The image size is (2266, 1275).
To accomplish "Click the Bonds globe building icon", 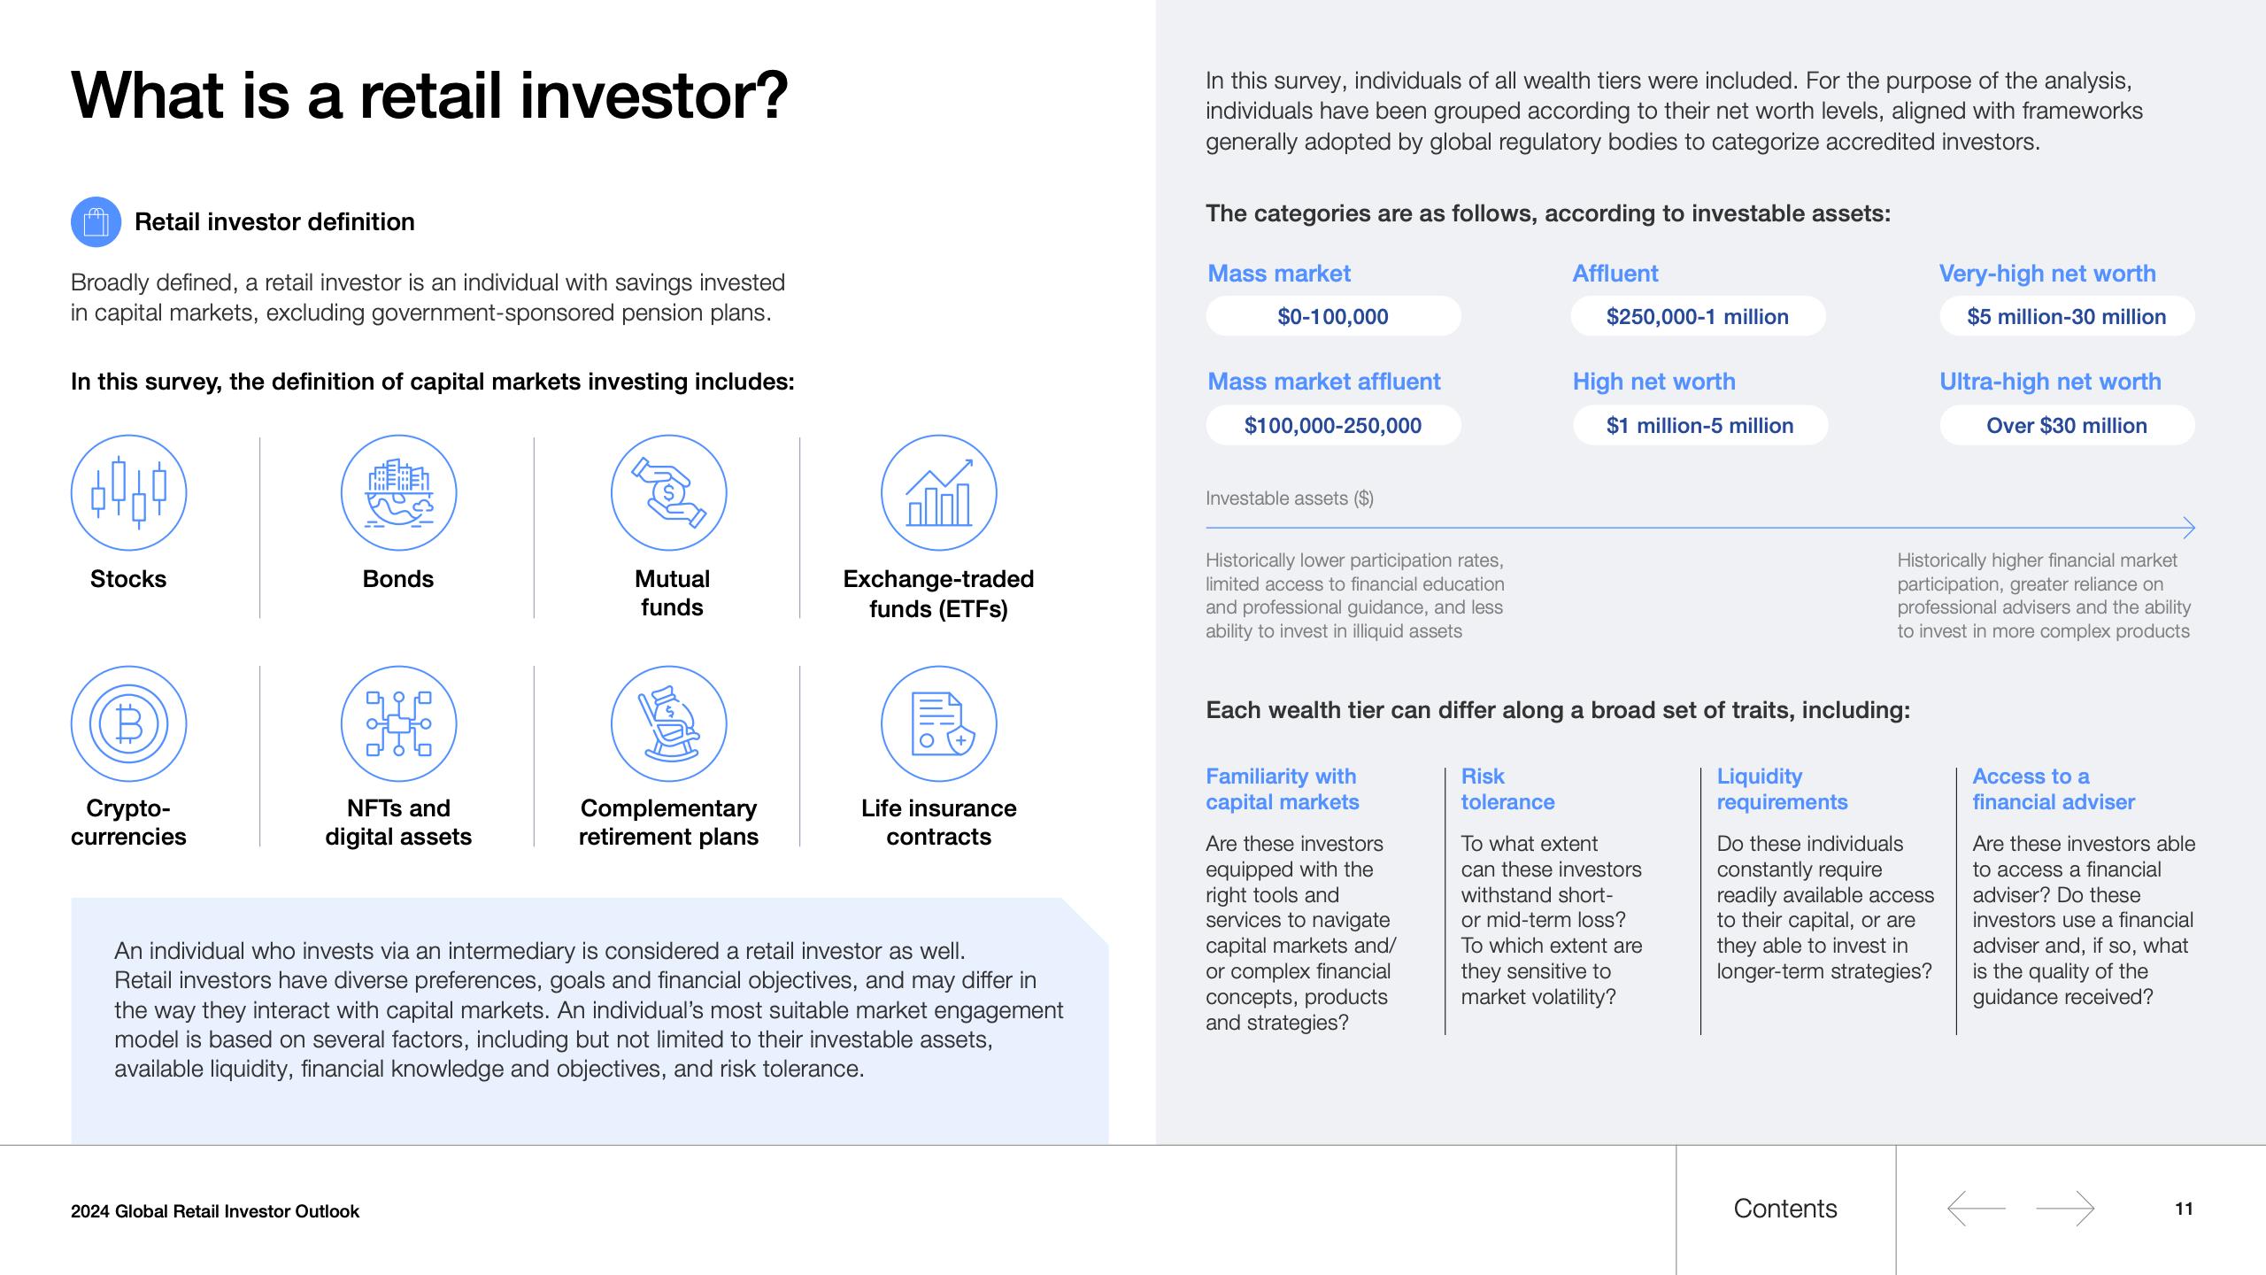I will [x=398, y=492].
